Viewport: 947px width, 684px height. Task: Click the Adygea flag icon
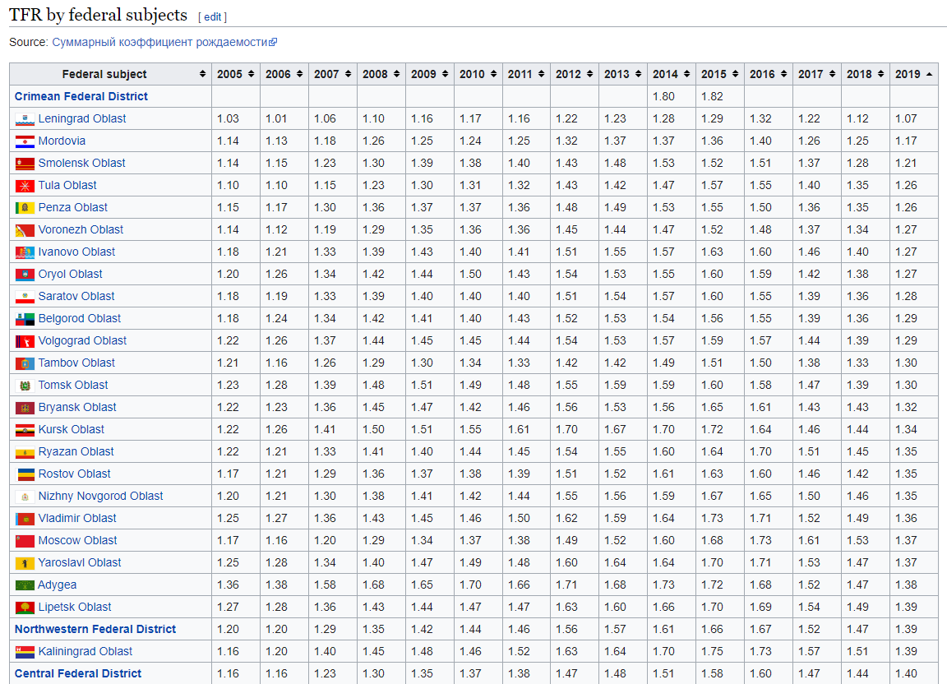[25, 585]
